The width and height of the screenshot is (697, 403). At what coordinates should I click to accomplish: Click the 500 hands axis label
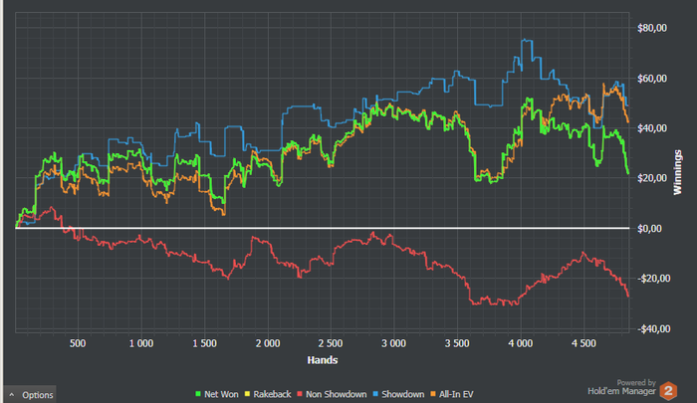78,343
